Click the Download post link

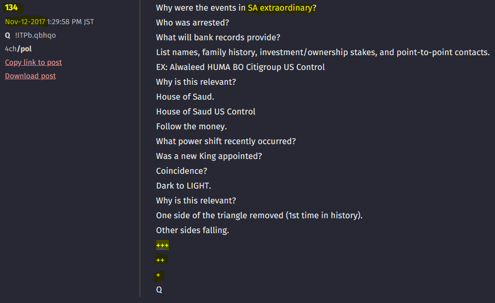click(30, 76)
